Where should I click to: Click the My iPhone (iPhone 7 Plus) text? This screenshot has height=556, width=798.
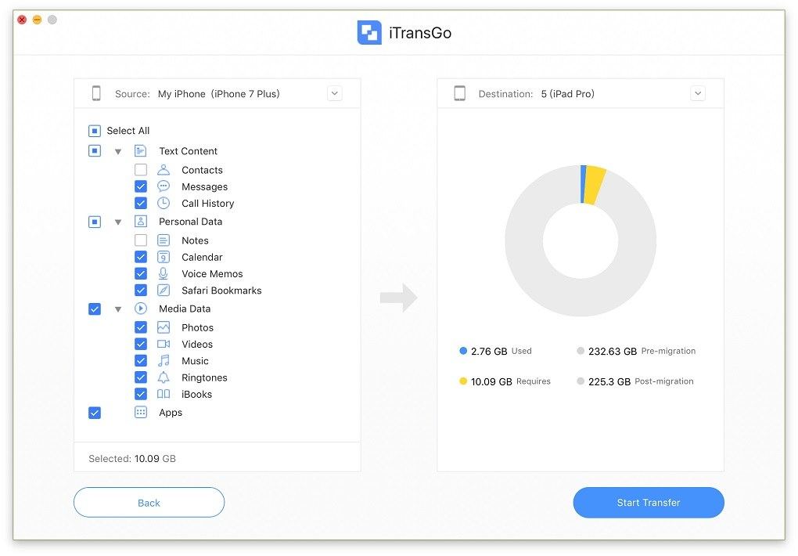point(219,94)
